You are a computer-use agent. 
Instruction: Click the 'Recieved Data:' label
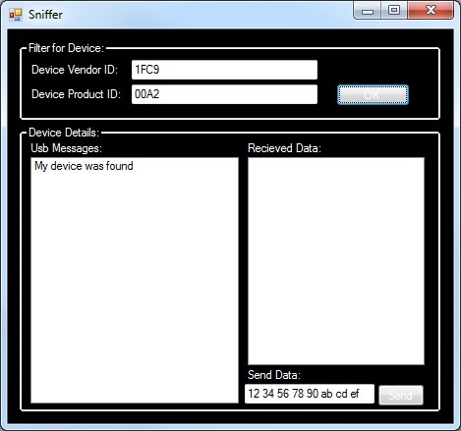point(284,148)
